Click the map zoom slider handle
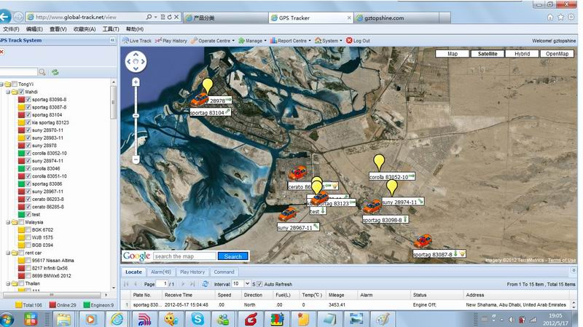The image size is (583, 327). [x=136, y=116]
